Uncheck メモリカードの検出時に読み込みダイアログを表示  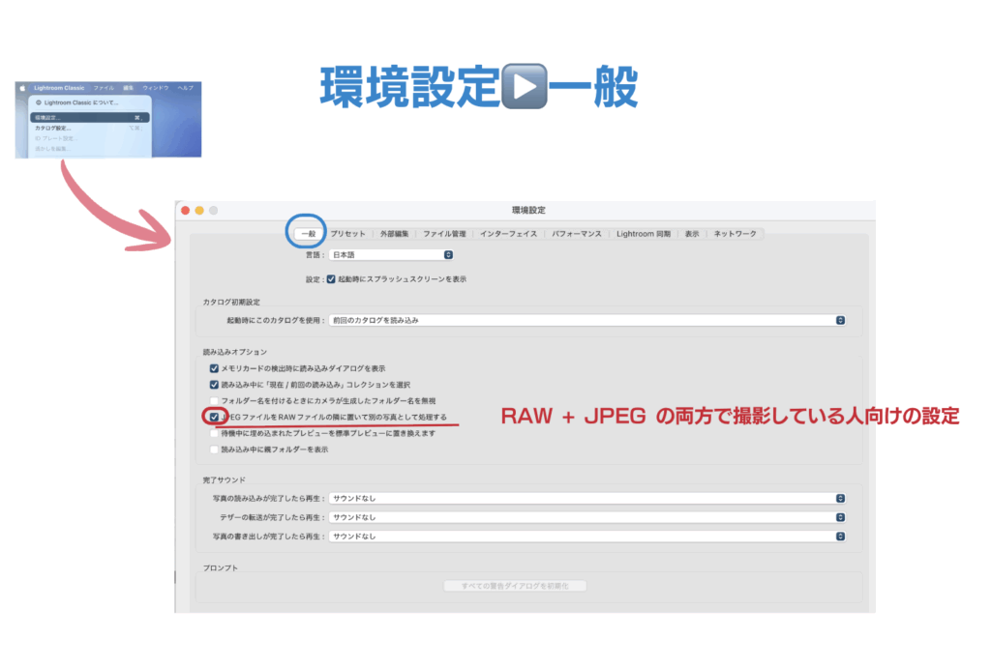point(214,368)
